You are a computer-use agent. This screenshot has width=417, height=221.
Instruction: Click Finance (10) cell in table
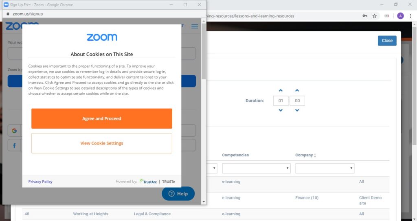pyautogui.click(x=307, y=197)
